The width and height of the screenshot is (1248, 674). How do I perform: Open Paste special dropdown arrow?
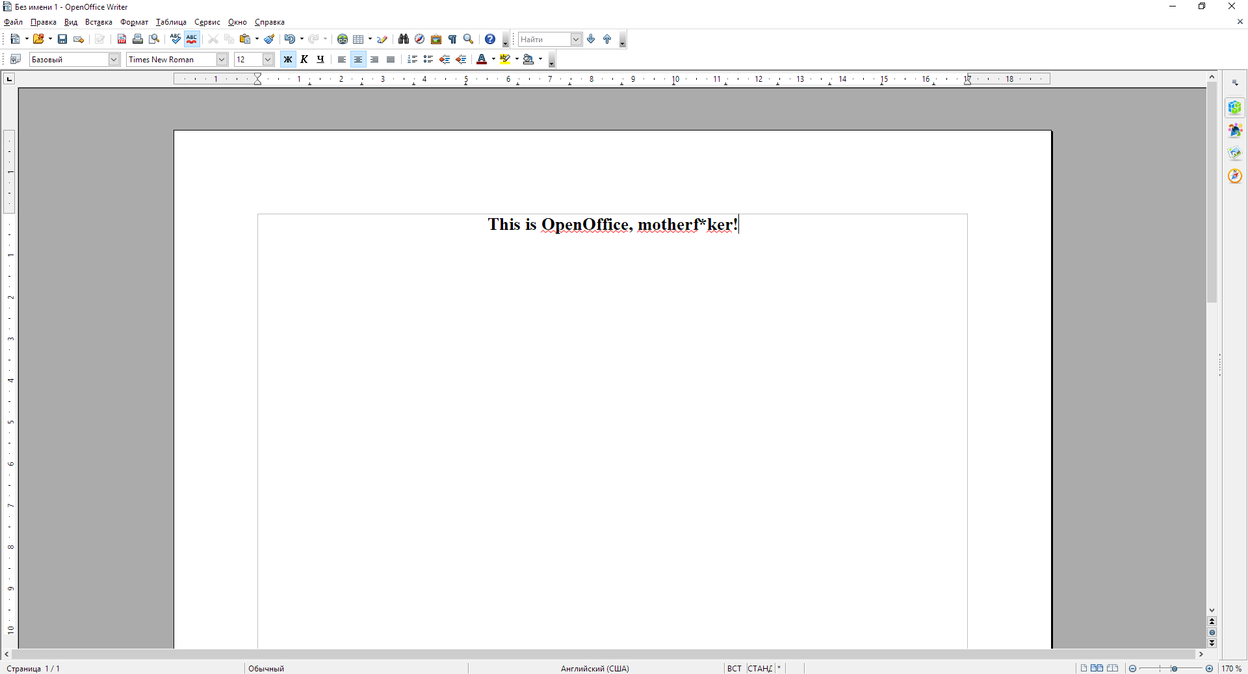pos(257,39)
